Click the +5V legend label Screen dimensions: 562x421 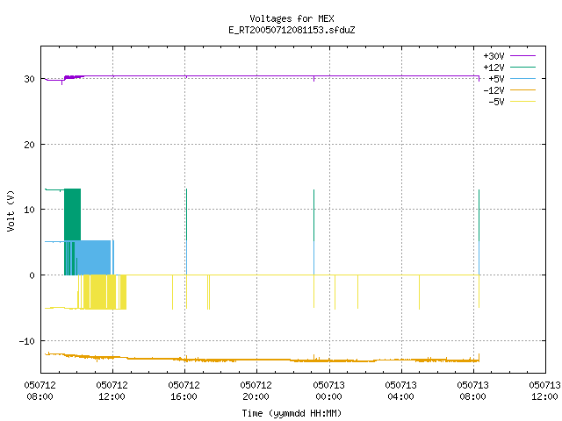[x=496, y=79]
